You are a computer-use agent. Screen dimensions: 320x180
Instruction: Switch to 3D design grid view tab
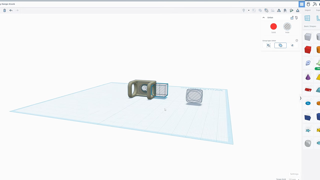pyautogui.click(x=302, y=4)
